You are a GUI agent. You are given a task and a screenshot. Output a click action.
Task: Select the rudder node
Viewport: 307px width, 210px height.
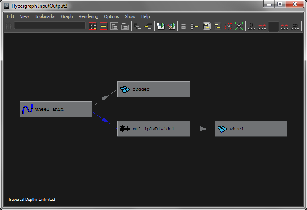tap(153, 89)
